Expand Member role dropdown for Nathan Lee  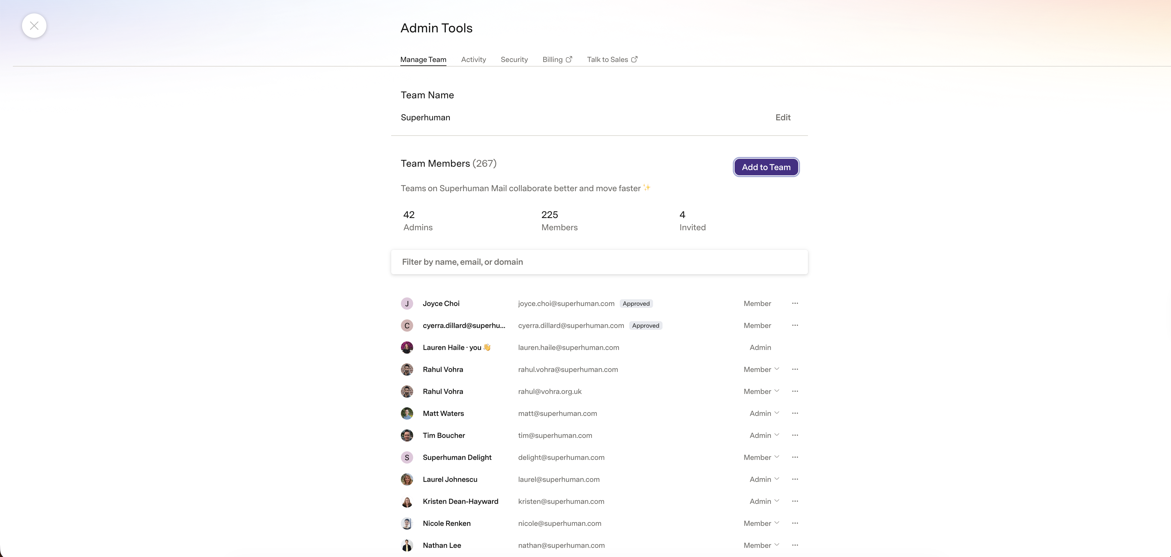(x=762, y=545)
